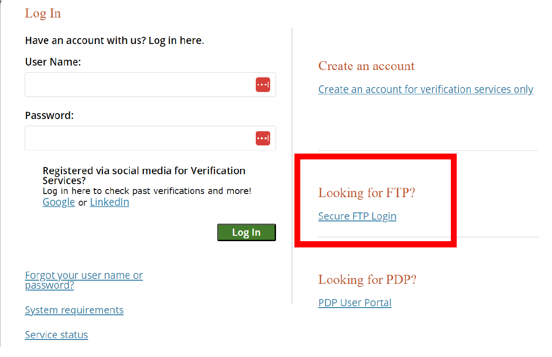The height and width of the screenshot is (357, 552).
Task: Click the PDP User Portal link
Action: tap(355, 303)
